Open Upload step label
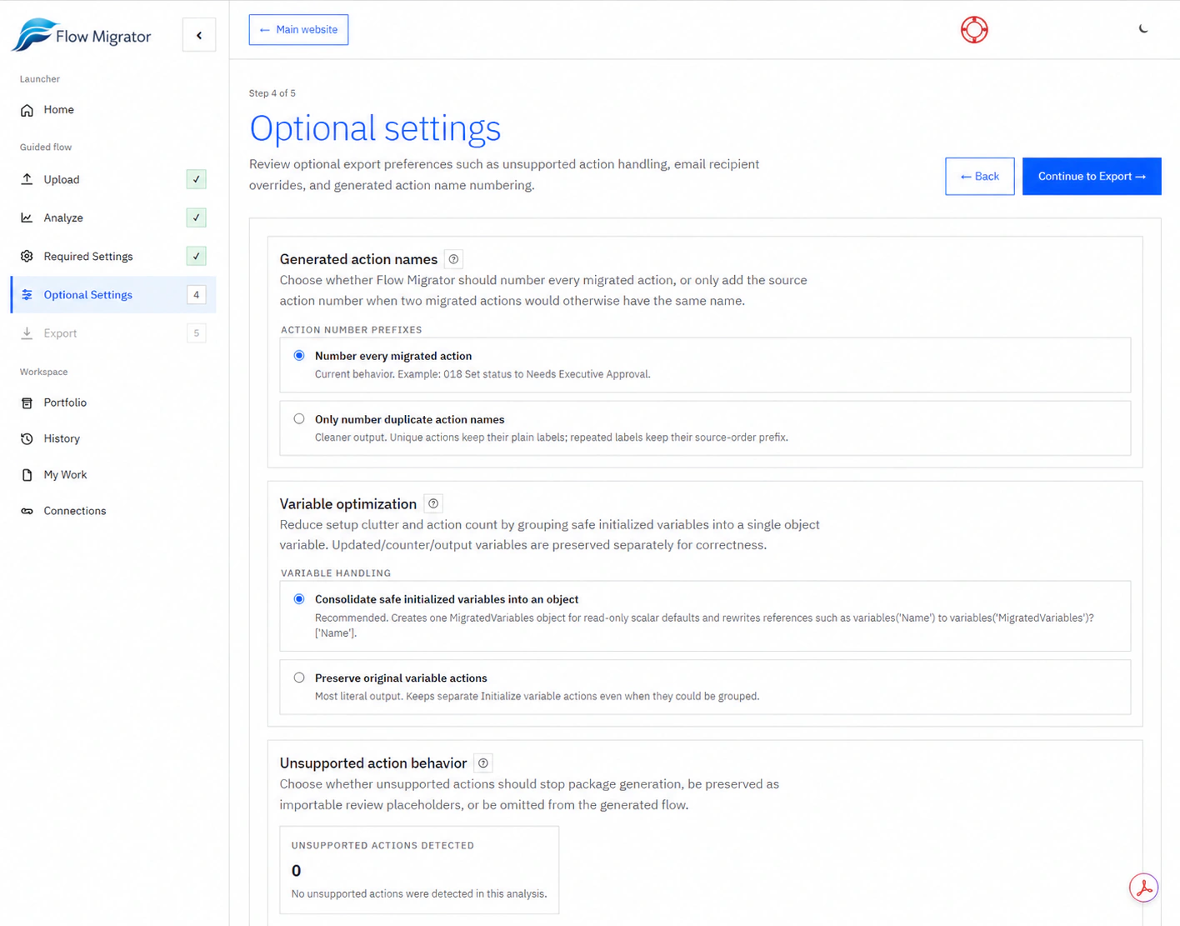This screenshot has height=926, width=1180. pos(62,179)
